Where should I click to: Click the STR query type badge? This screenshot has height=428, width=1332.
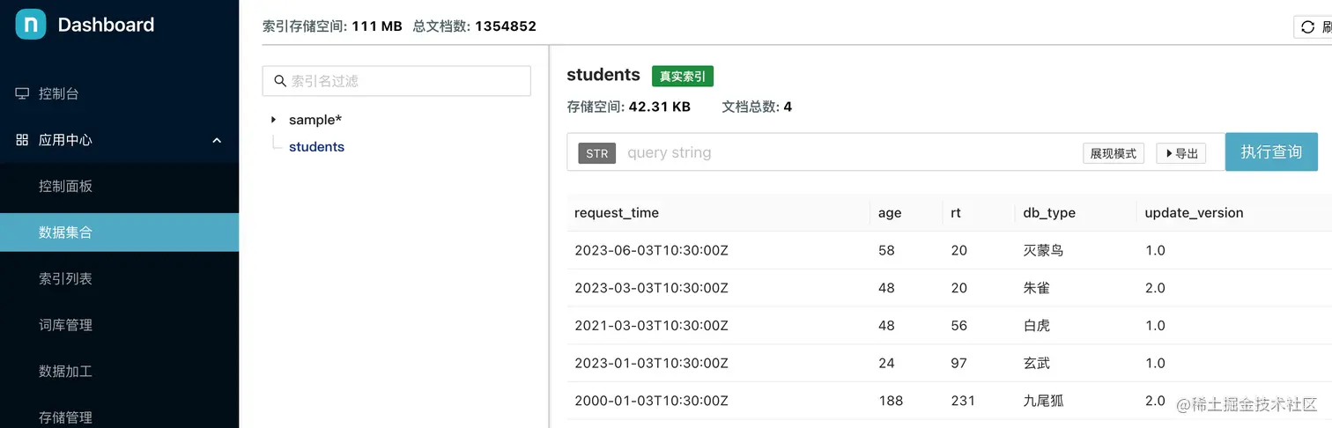(x=596, y=153)
